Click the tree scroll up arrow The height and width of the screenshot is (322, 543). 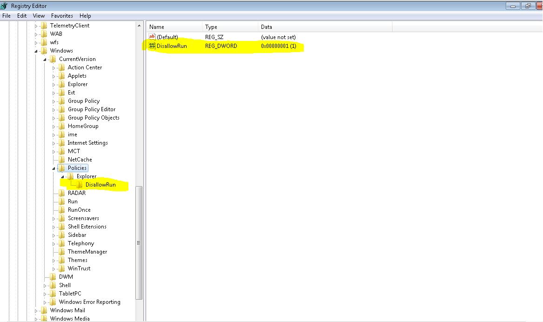tap(139, 25)
